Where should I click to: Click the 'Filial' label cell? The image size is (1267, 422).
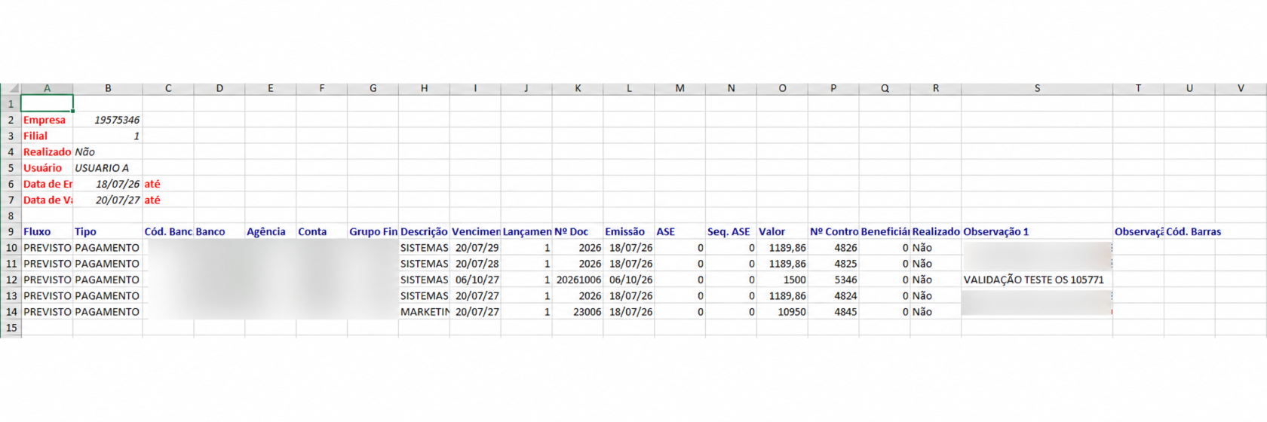click(x=47, y=136)
